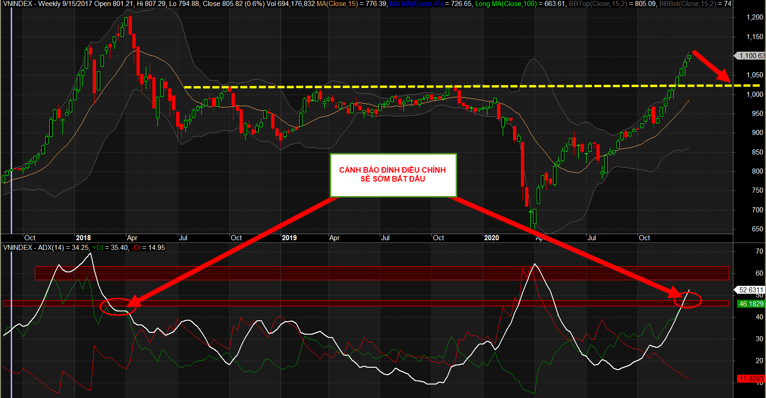
Task: Click the Jul 2019 label on the time axis
Action: coord(385,238)
